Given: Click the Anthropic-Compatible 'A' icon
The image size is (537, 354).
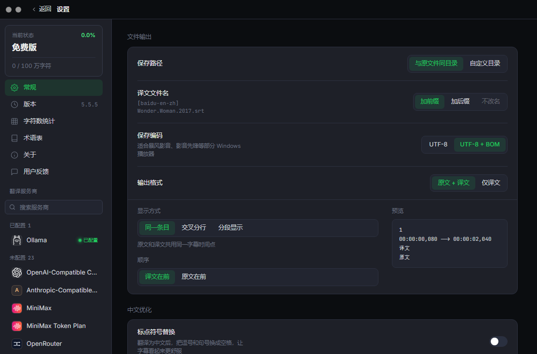Looking at the screenshot, I should point(17,290).
